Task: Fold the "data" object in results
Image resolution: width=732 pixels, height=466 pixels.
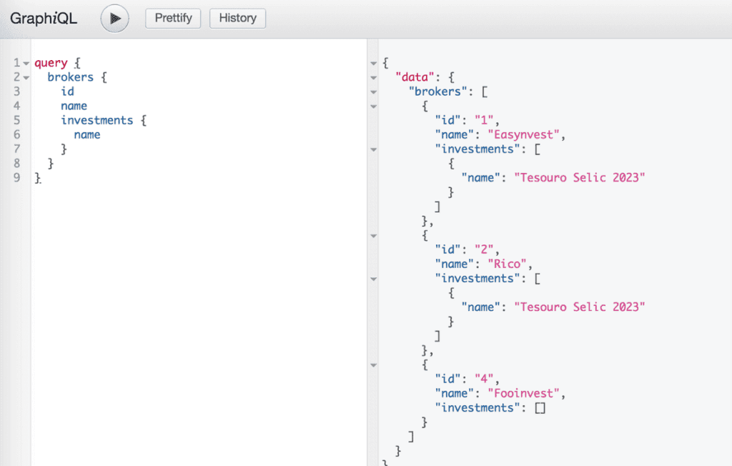Action: point(373,77)
